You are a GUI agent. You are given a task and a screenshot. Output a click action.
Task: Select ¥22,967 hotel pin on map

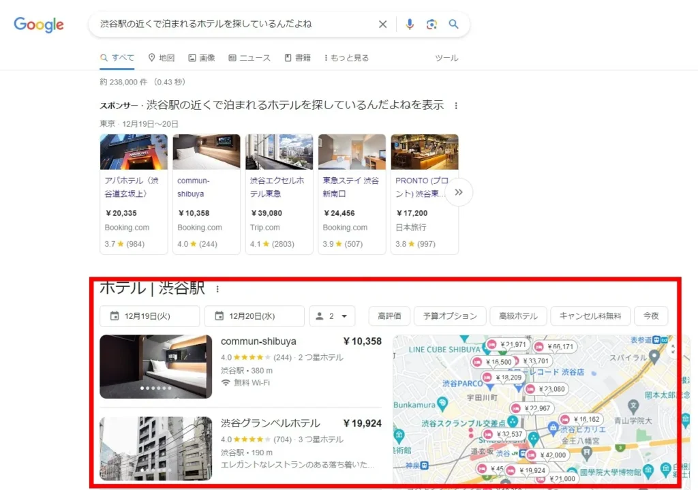(x=532, y=408)
